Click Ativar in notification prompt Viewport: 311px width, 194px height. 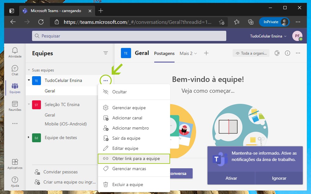pyautogui.click(x=231, y=178)
